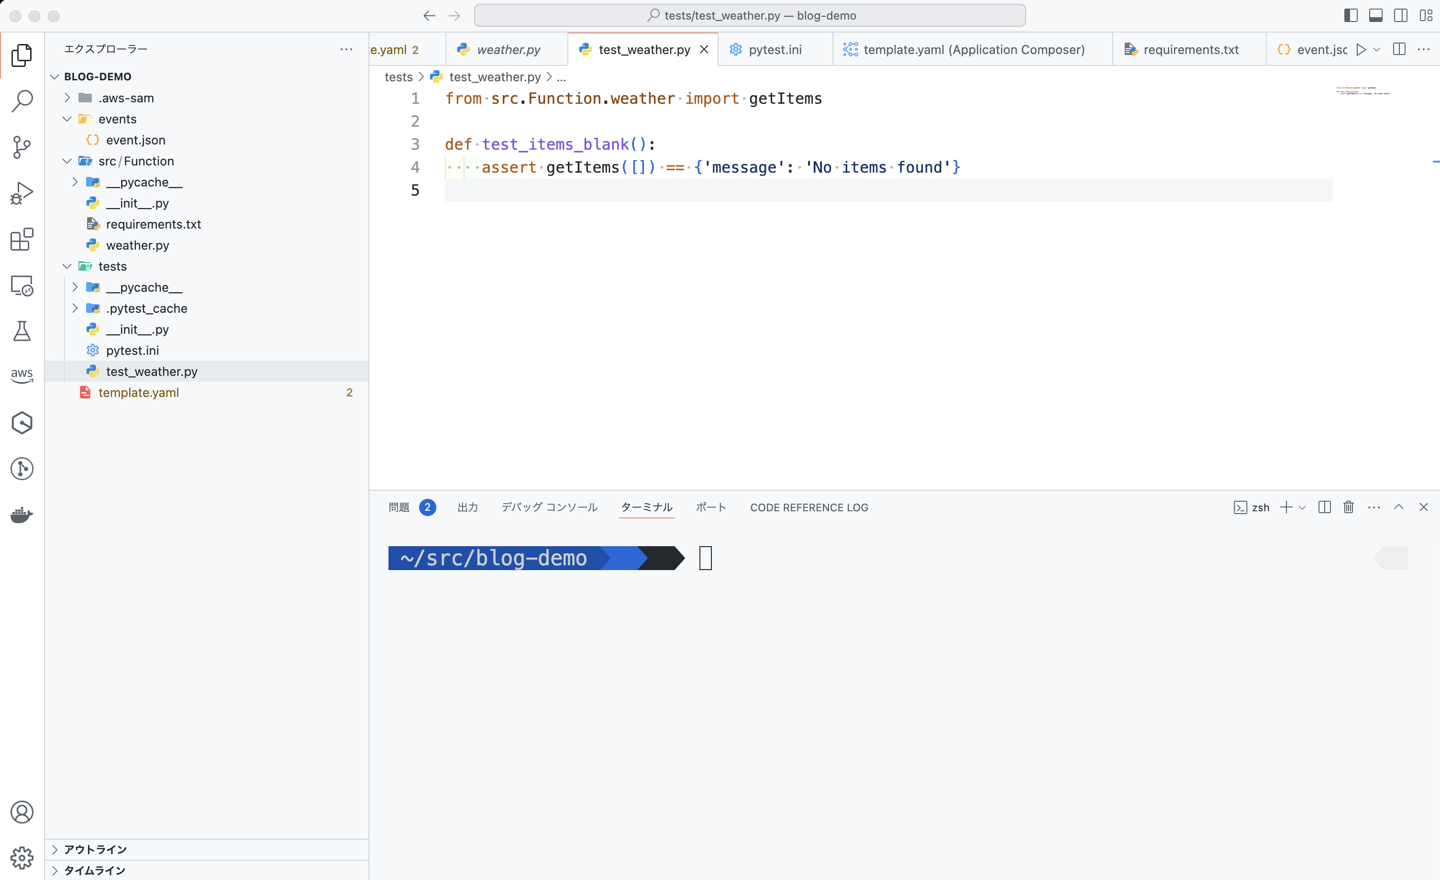Open the Testing flask view
Viewport: 1440px width, 880px height.
tap(22, 331)
